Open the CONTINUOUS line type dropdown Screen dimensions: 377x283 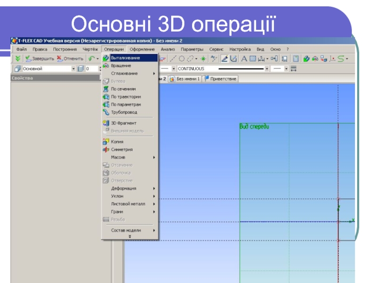click(267, 69)
